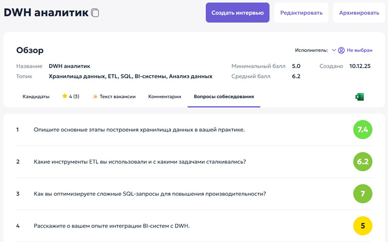Click the Редактировать button
The image size is (388, 242).
301,13
